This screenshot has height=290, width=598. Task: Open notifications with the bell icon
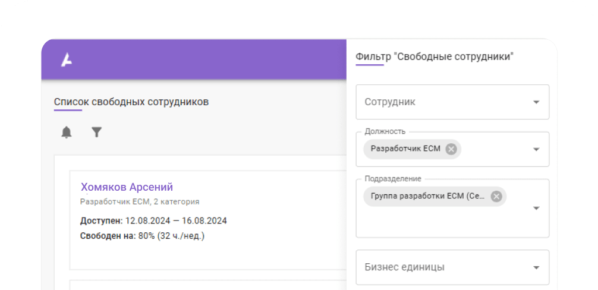point(67,133)
